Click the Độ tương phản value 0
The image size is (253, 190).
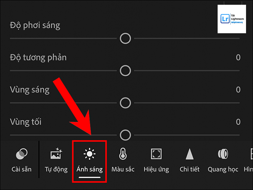(238, 57)
